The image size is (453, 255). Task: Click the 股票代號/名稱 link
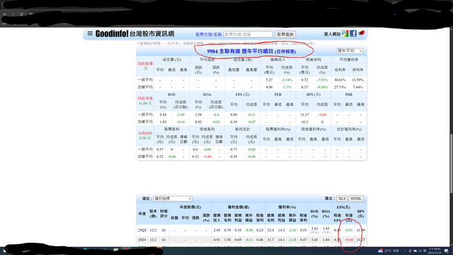[x=208, y=34]
